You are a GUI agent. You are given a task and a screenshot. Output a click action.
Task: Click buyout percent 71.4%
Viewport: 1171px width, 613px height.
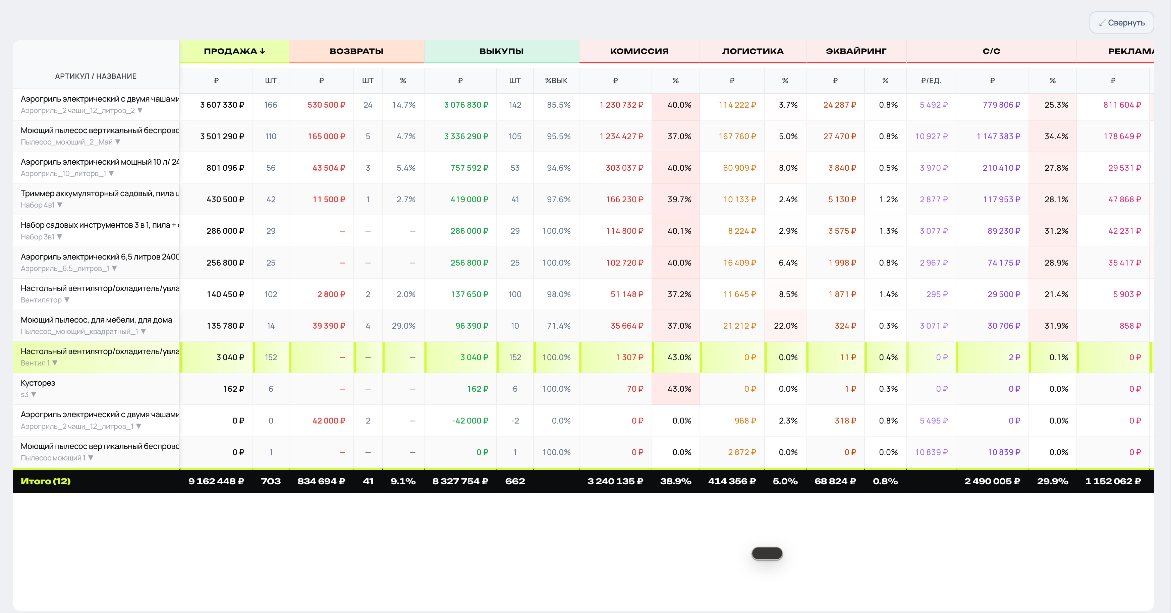pos(559,326)
